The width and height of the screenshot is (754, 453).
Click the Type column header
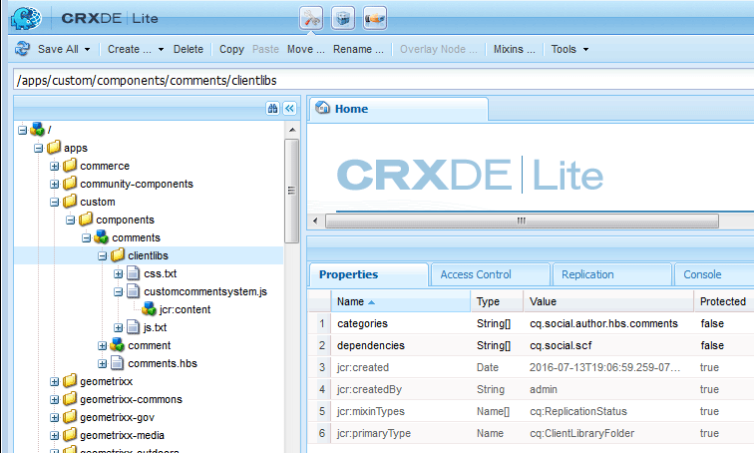(x=497, y=301)
